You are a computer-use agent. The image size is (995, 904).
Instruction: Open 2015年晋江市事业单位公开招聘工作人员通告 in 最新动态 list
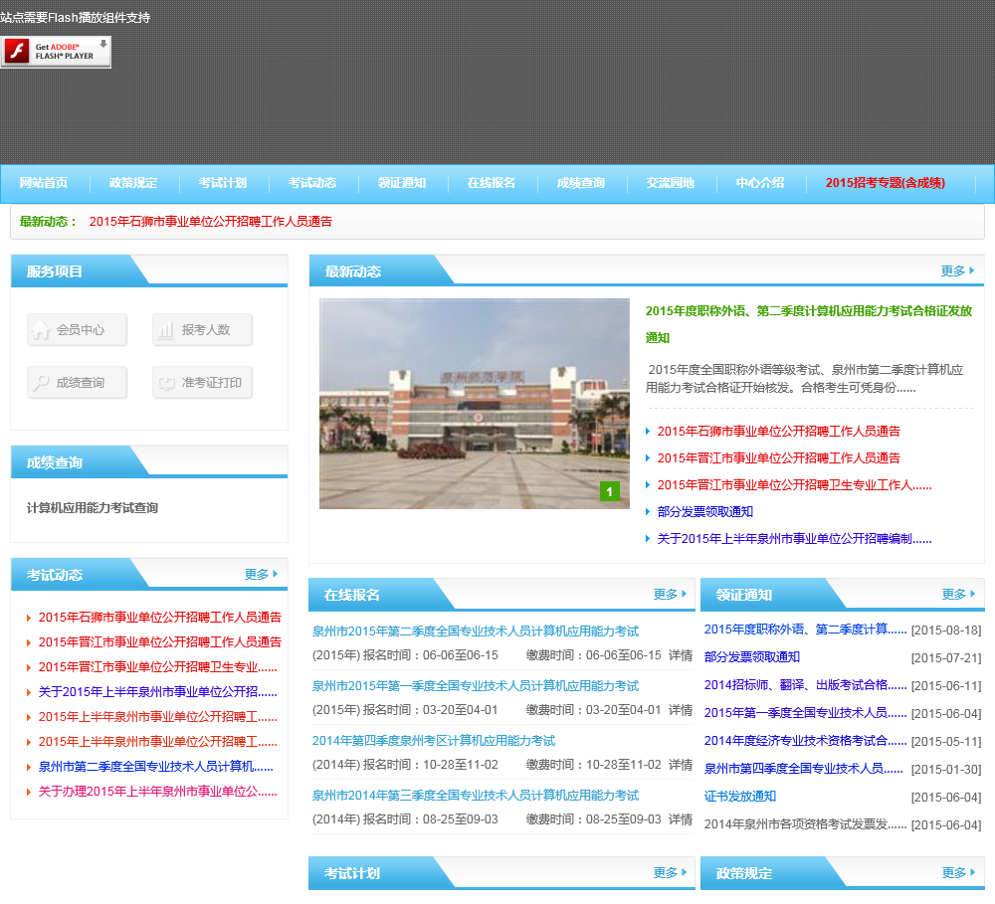pyautogui.click(x=779, y=458)
